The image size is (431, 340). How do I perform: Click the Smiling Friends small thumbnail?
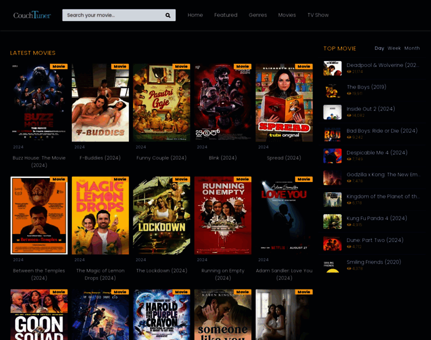(x=332, y=265)
